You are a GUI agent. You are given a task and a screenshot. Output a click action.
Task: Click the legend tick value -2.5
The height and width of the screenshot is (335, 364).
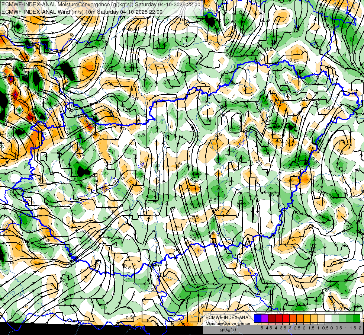pyautogui.click(x=297, y=328)
